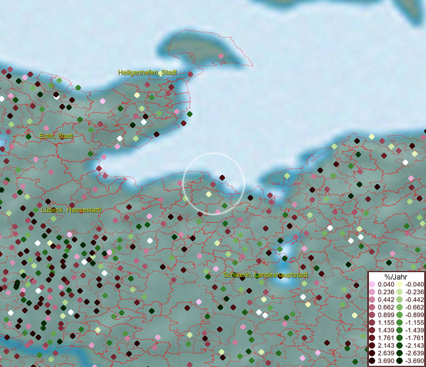
Task: Click the 0.899 legend color swatch
Action: pos(372,315)
